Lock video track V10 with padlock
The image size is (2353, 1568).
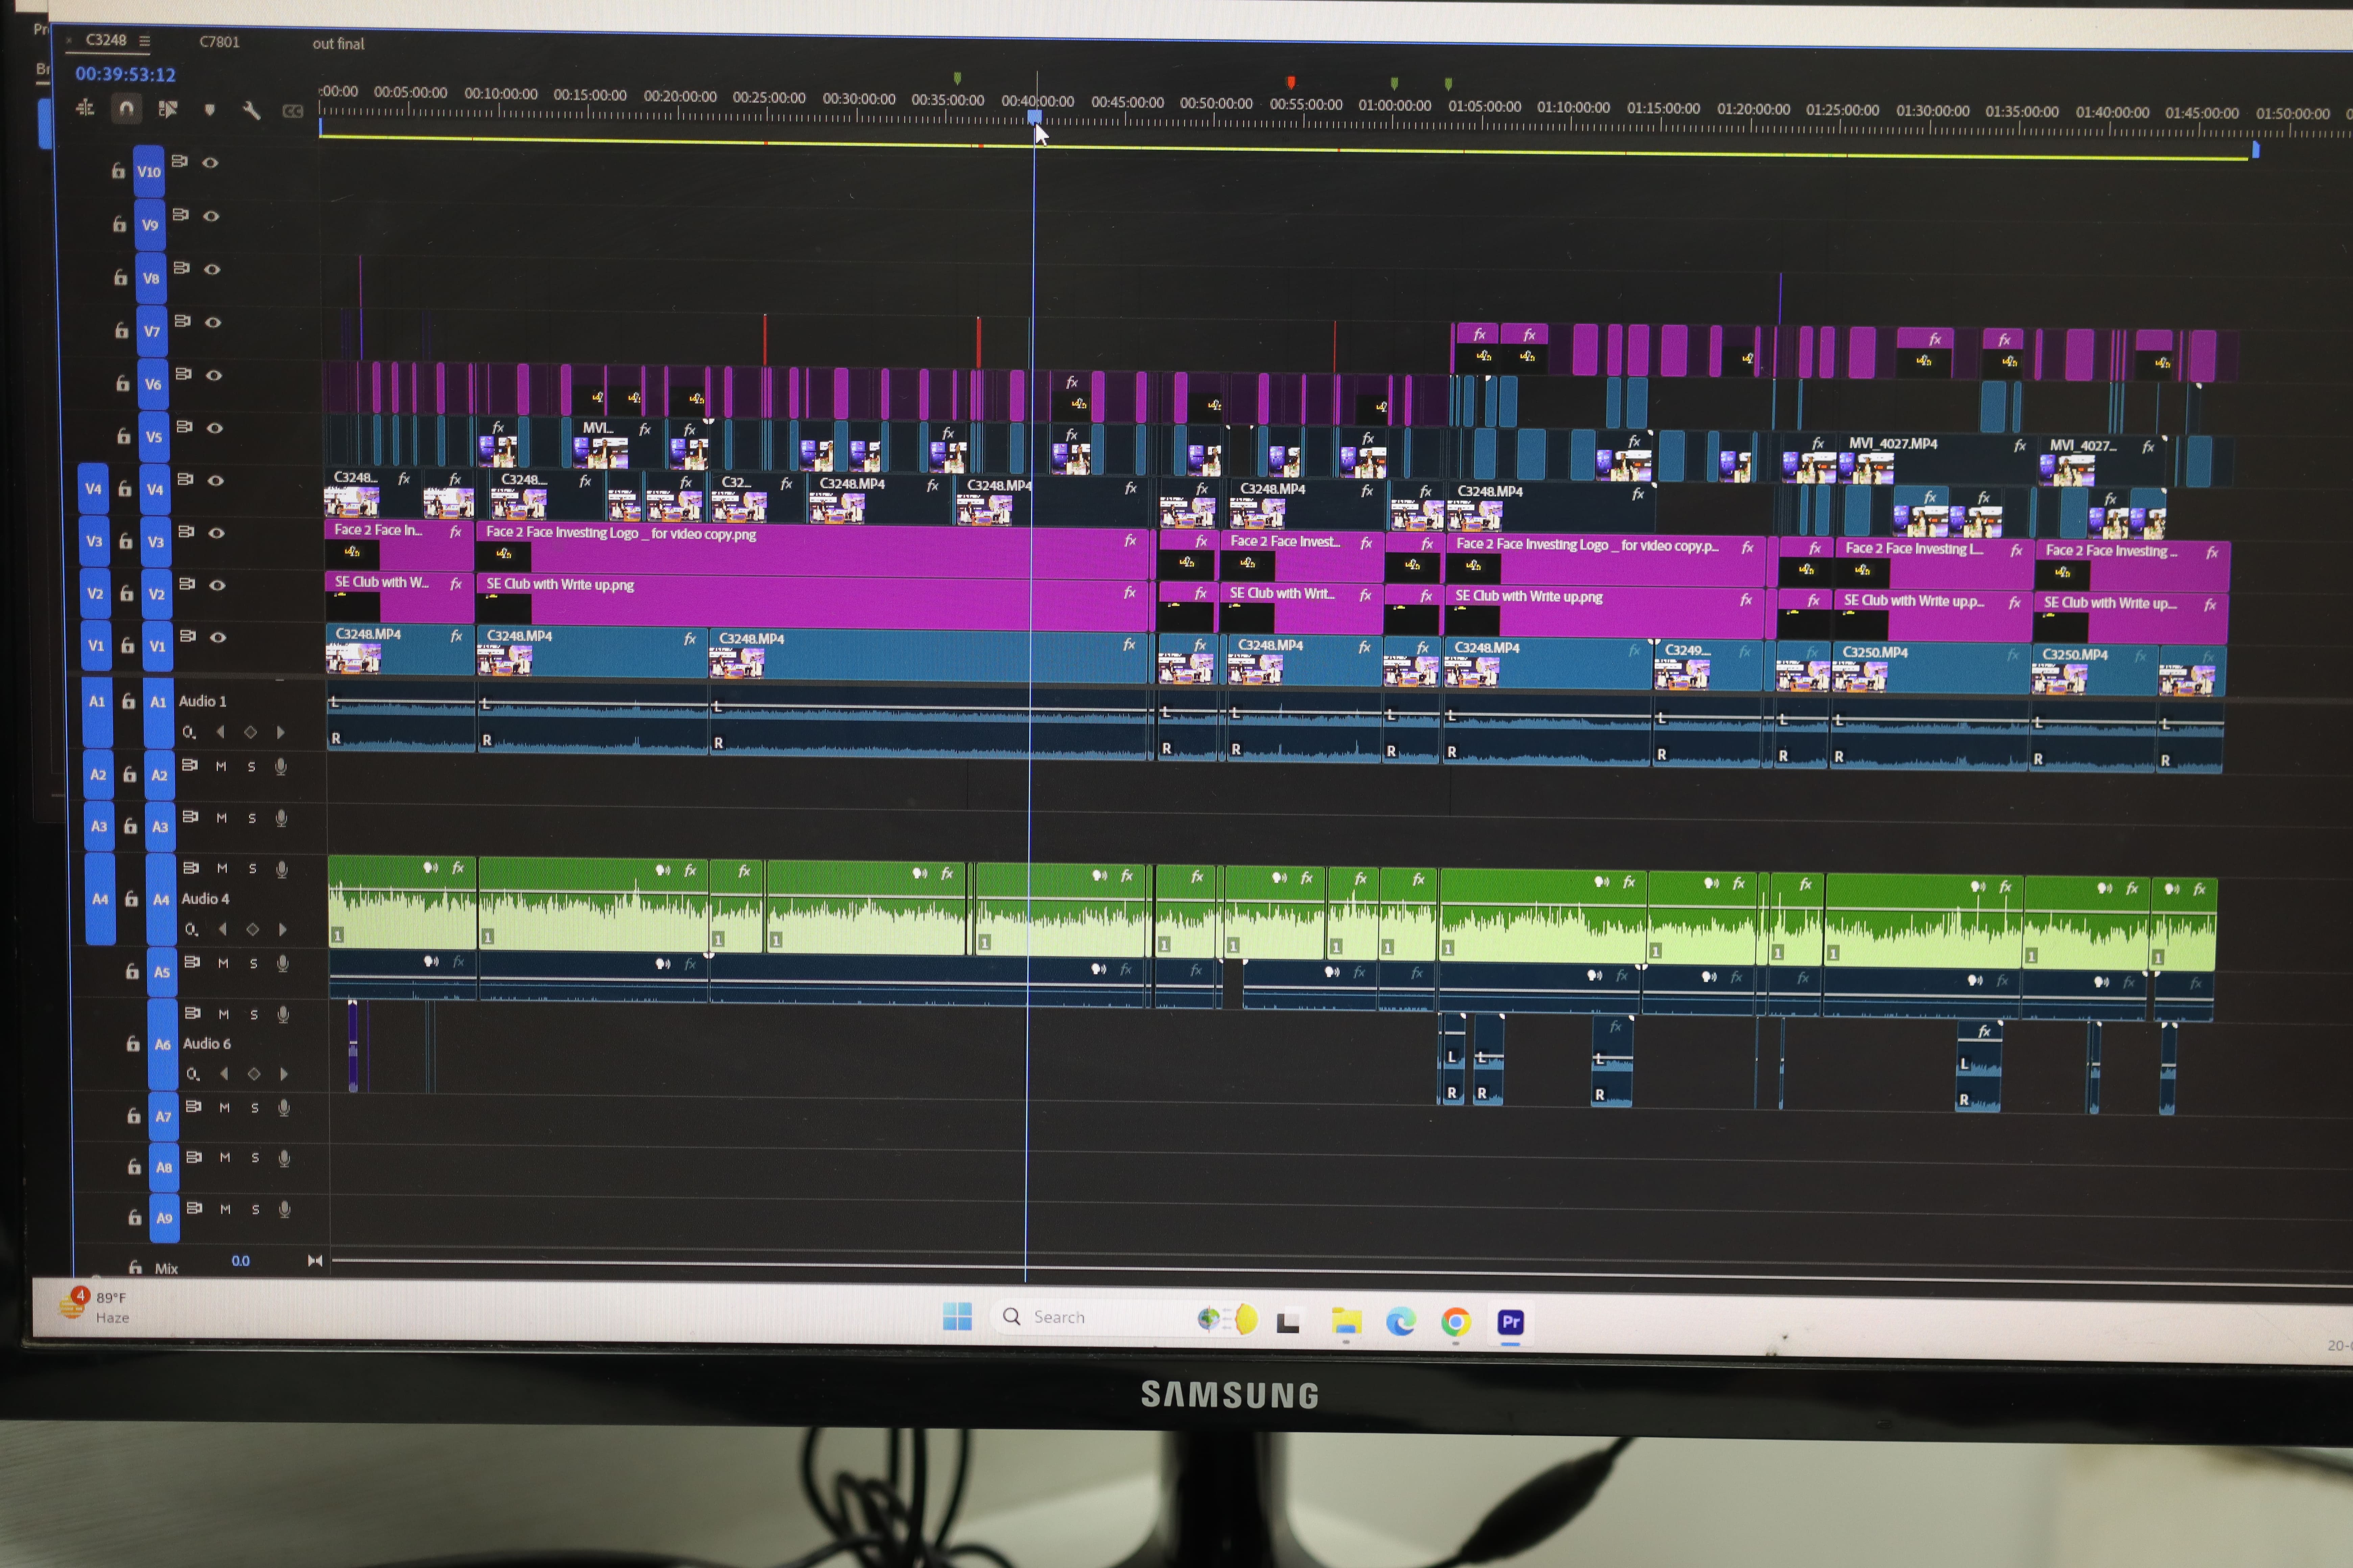tap(118, 171)
